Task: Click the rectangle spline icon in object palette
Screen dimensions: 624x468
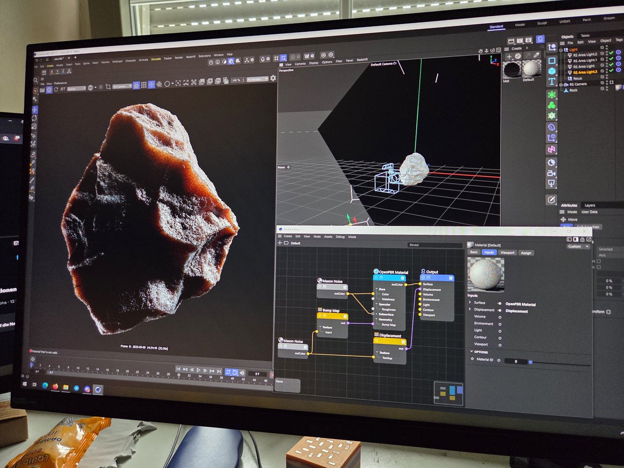Action: 552,61
